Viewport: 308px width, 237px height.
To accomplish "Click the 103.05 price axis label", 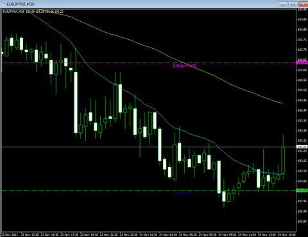I will tap(302, 181).
